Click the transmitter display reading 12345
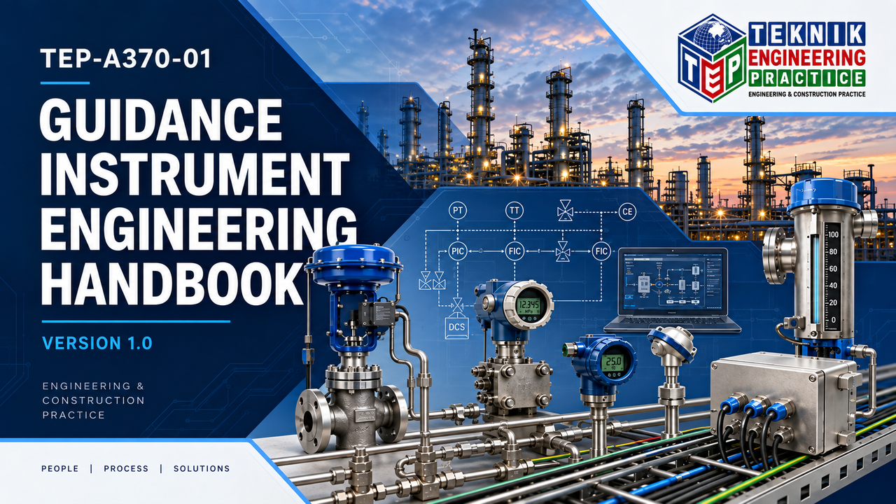Image resolution: width=896 pixels, height=504 pixels. click(x=528, y=306)
